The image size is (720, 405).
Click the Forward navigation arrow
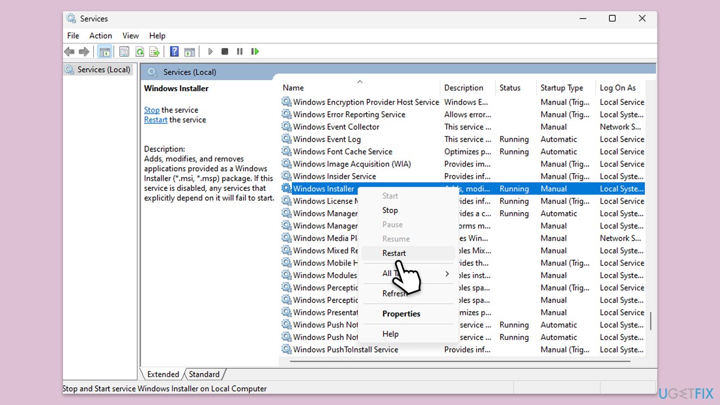84,51
